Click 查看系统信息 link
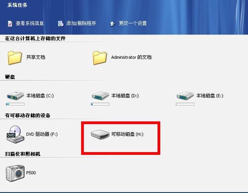The height and width of the screenshot is (193, 248). click(x=29, y=23)
